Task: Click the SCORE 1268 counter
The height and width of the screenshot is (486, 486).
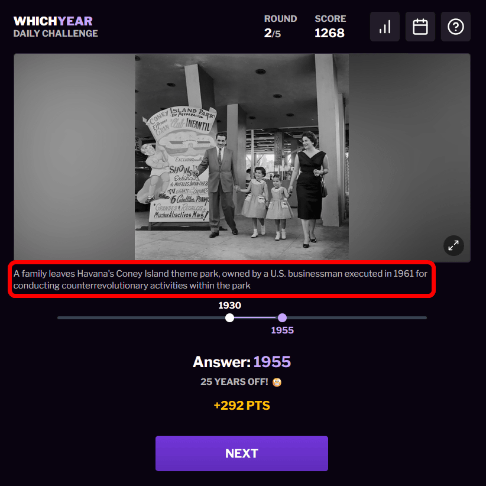Action: (330, 27)
